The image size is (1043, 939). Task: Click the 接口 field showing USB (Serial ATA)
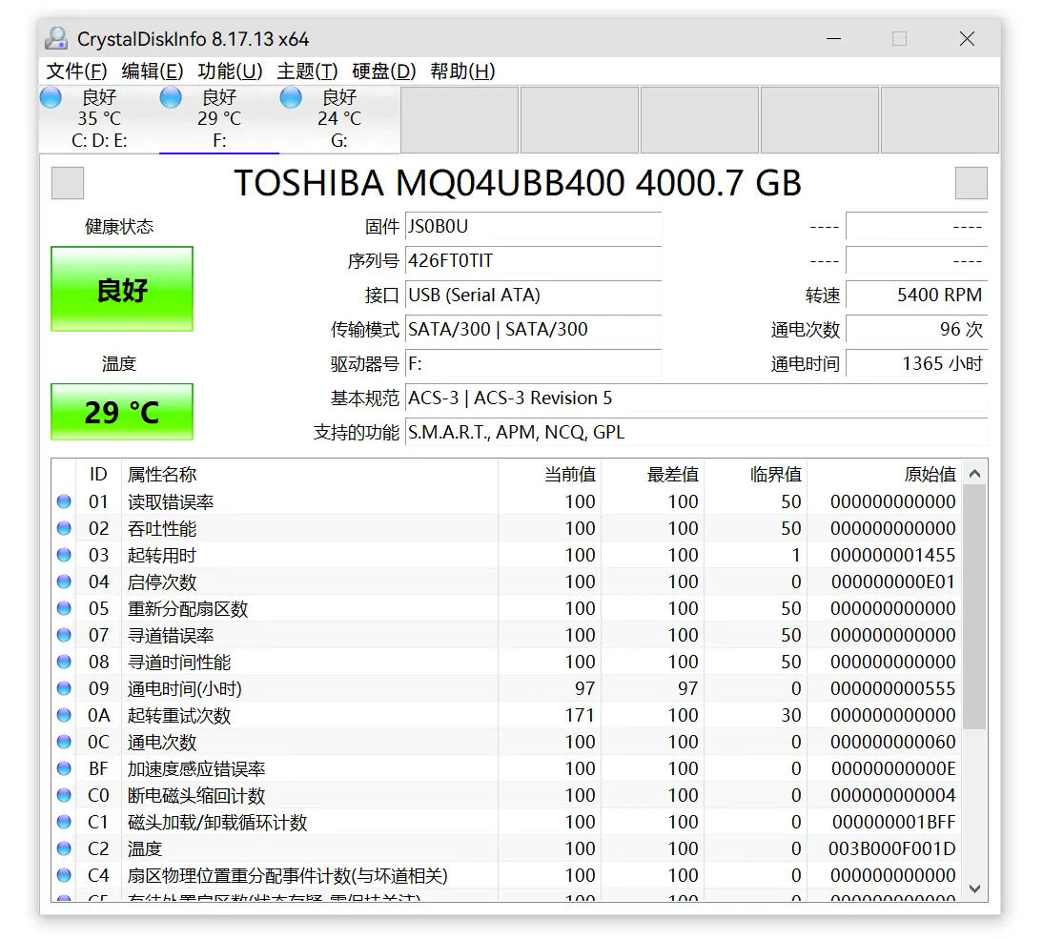pyautogui.click(x=534, y=296)
